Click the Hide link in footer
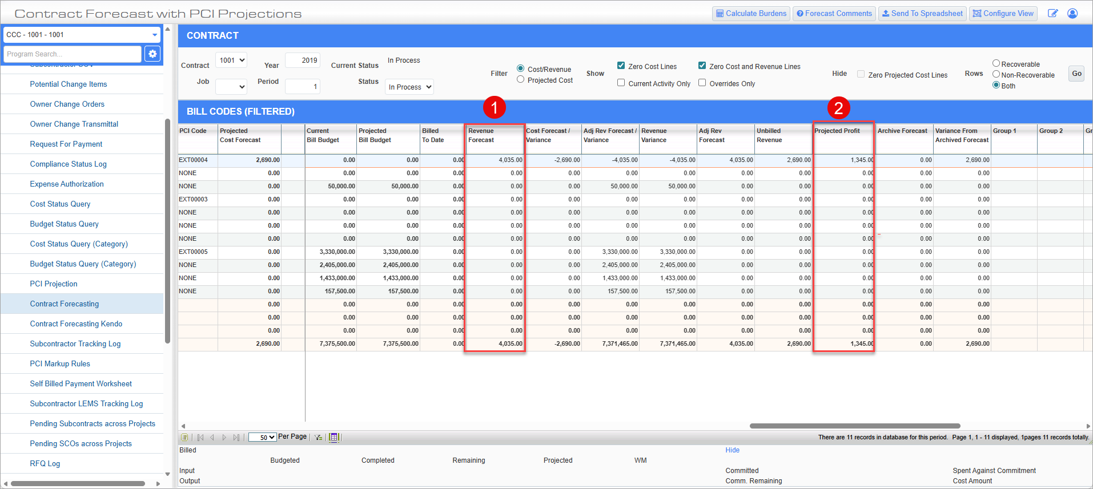Screen dimensions: 1093x489 click(x=732, y=450)
